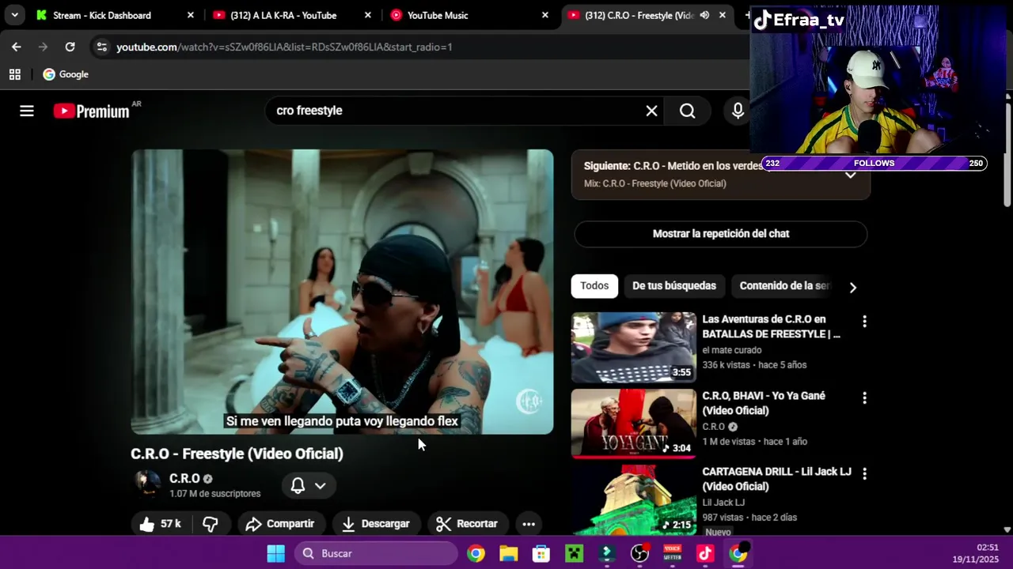Clear the search box with X
Image resolution: width=1013 pixels, height=569 pixels.
coord(651,111)
